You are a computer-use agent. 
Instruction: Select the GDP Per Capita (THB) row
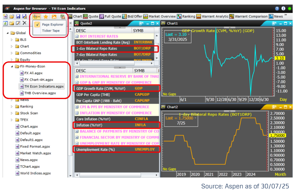click(117, 94)
